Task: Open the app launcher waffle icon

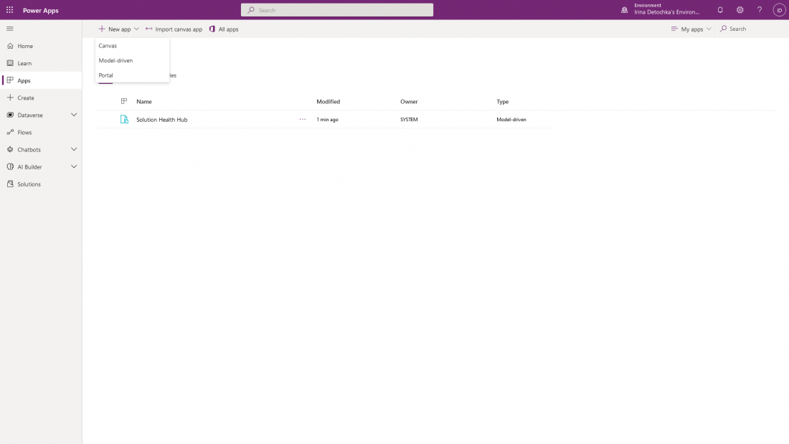Action: click(10, 10)
